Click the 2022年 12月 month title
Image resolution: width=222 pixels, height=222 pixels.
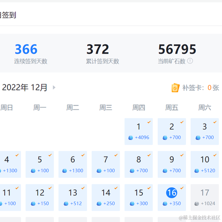click(25, 87)
